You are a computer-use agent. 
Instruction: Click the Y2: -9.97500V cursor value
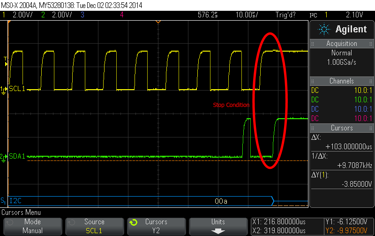(x=346, y=231)
